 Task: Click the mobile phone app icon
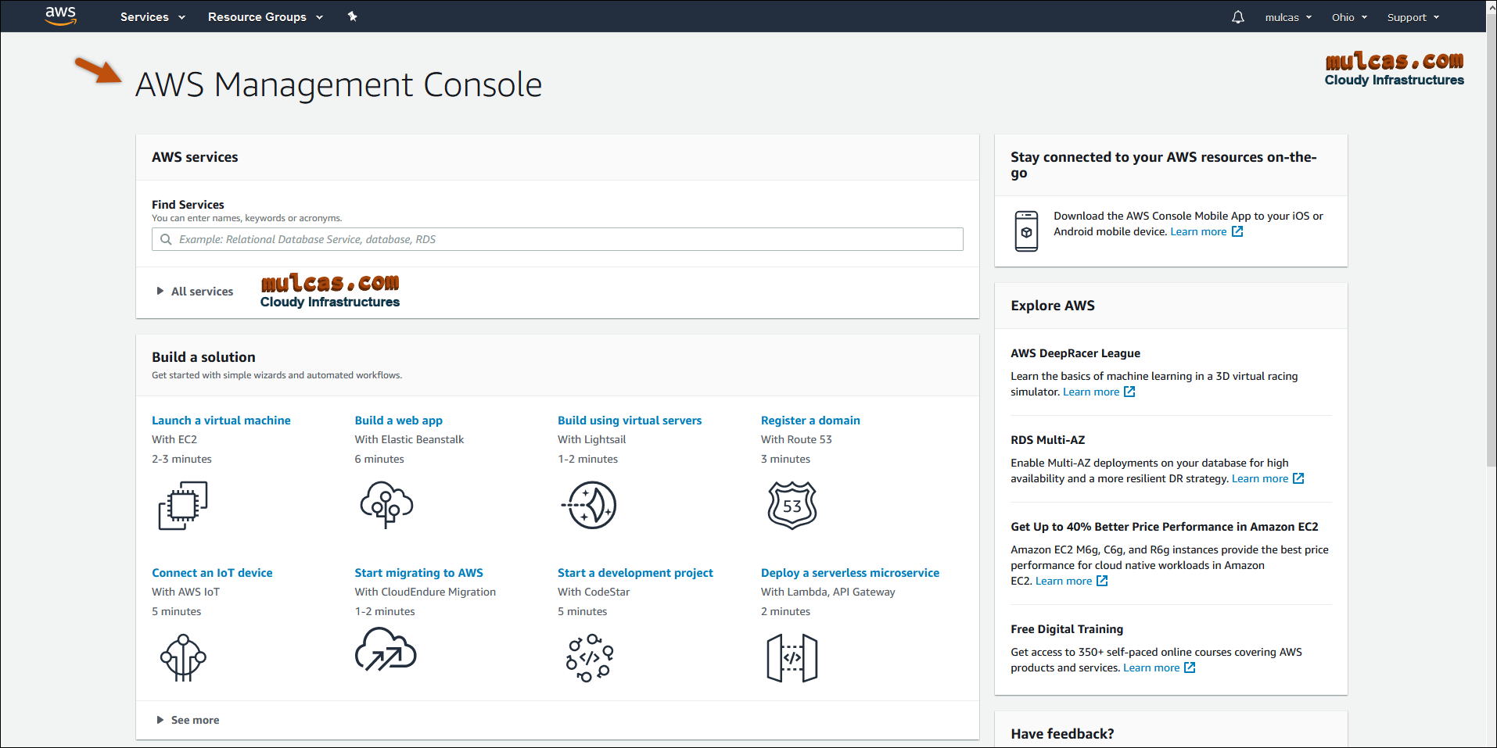click(1026, 231)
